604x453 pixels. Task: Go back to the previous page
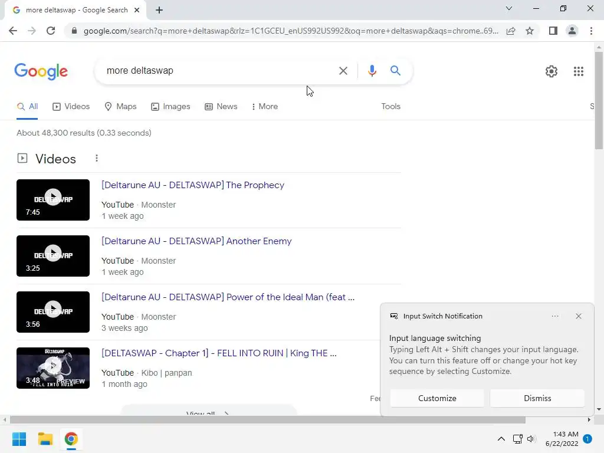pyautogui.click(x=13, y=31)
